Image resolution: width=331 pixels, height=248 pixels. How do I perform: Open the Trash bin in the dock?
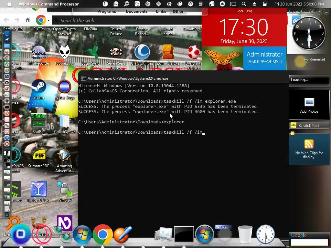pyautogui.click(x=245, y=234)
